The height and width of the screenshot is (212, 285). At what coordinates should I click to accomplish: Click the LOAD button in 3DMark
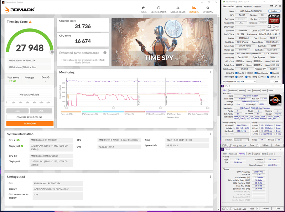click(17, 111)
